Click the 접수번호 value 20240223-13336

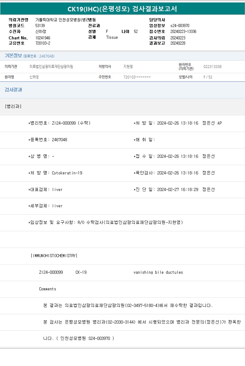tap(183, 32)
